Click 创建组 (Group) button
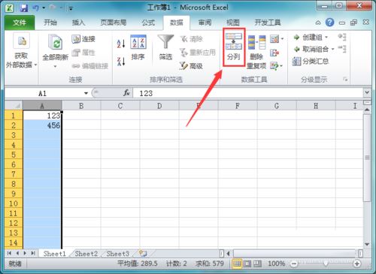376x274 pixels. [308, 38]
